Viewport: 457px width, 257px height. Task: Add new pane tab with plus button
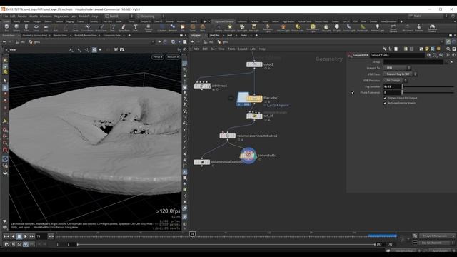coord(129,36)
